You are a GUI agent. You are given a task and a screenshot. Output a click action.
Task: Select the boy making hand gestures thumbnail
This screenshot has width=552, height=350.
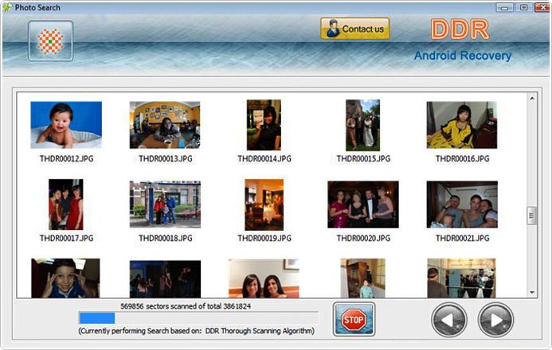pos(65,278)
